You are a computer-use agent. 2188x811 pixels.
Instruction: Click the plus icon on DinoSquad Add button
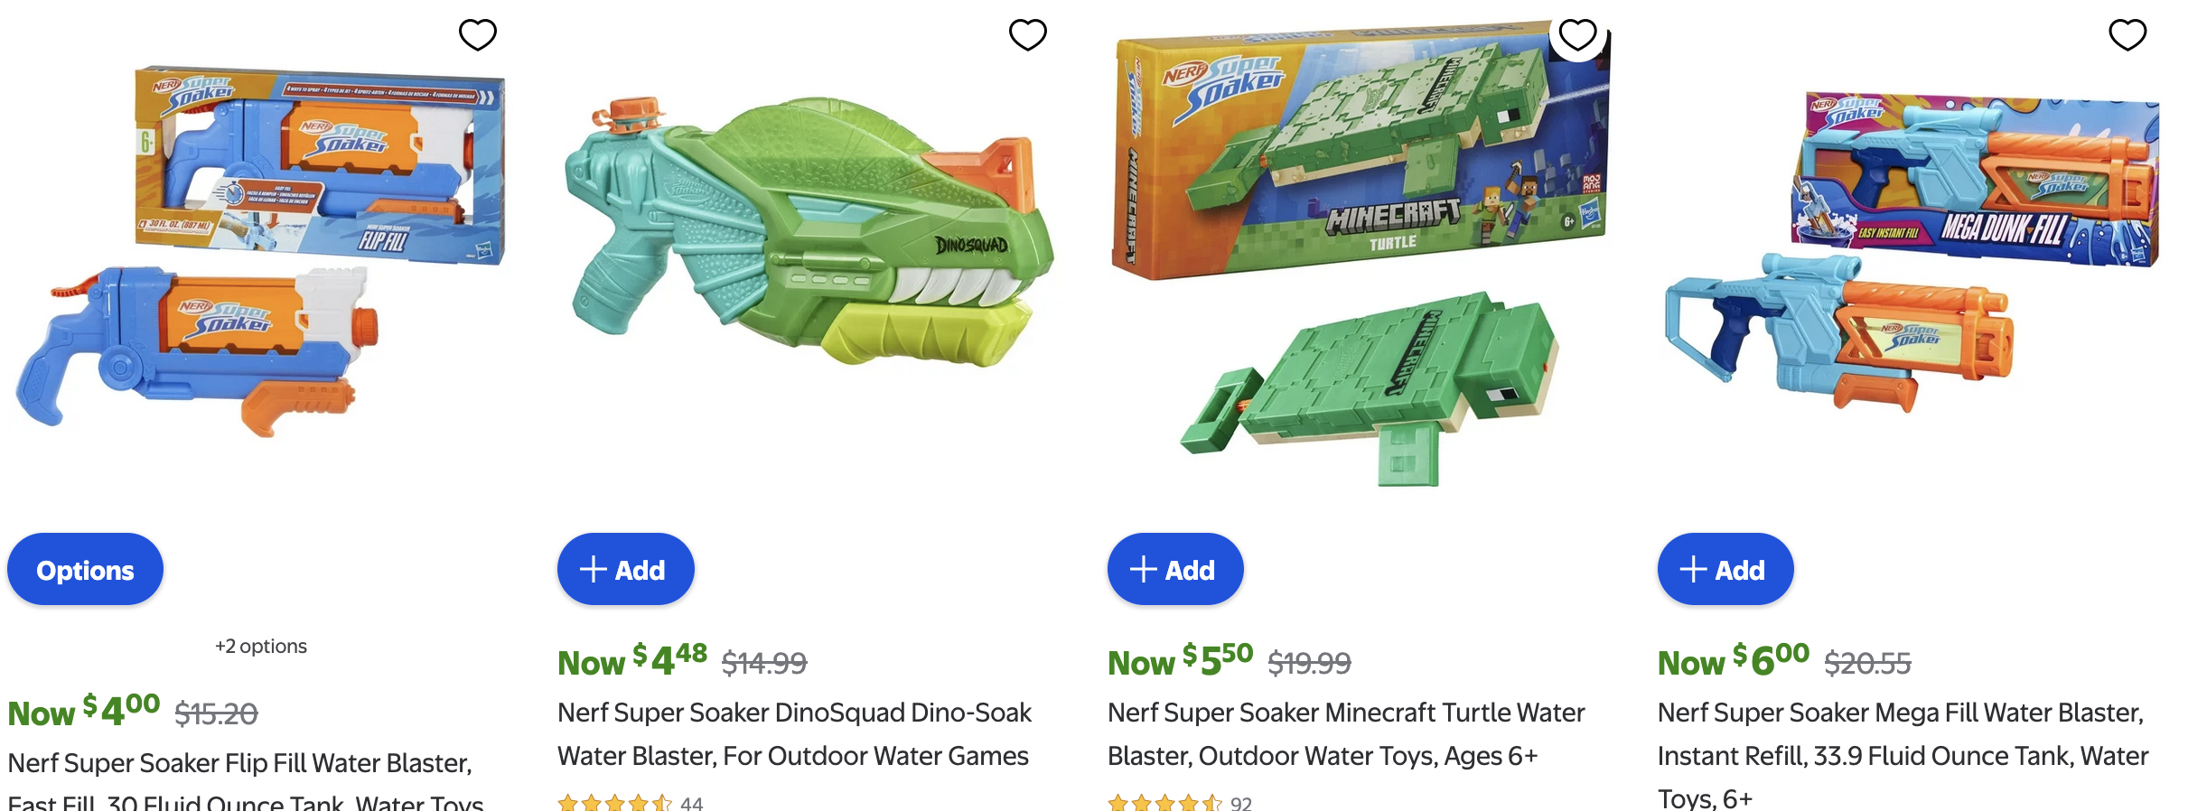[x=593, y=569]
